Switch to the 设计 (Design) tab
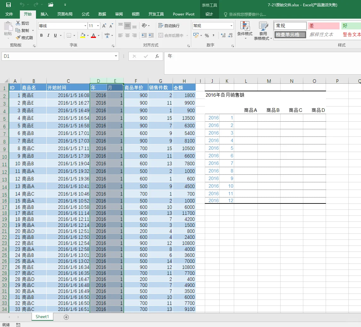Screen dimensions: 361x327 (209, 14)
